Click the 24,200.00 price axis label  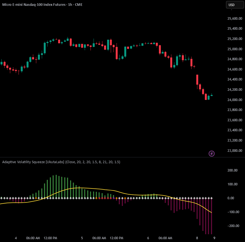pos(235,90)
